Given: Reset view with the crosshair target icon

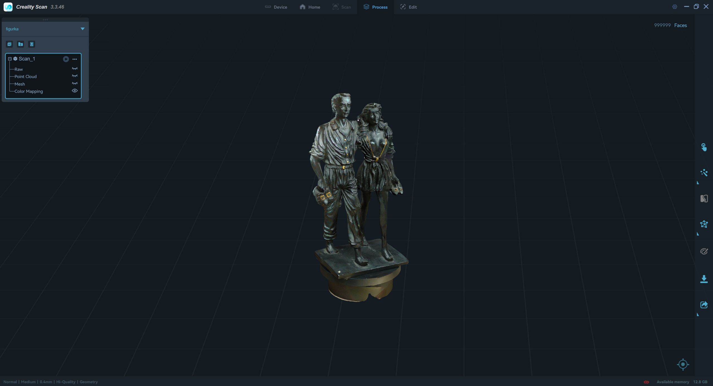Looking at the screenshot, I should 683,364.
